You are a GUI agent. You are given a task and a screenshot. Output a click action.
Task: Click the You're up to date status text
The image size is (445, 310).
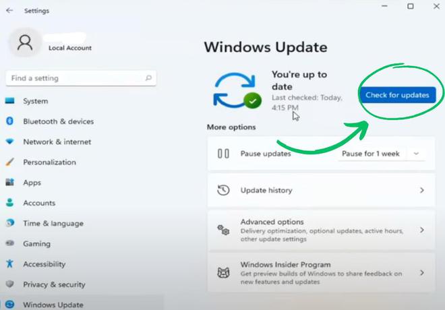click(299, 81)
